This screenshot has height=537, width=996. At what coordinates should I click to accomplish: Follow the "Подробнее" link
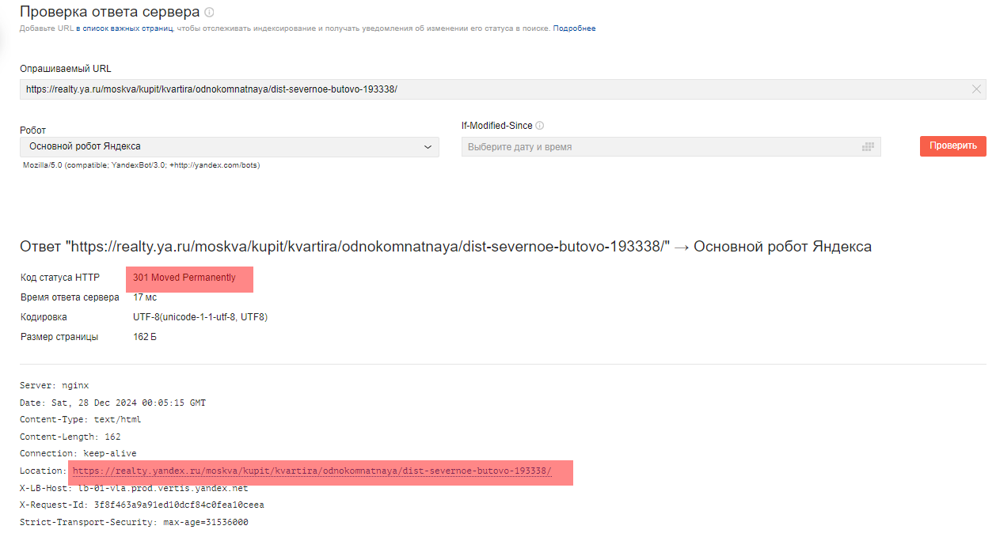click(x=574, y=28)
